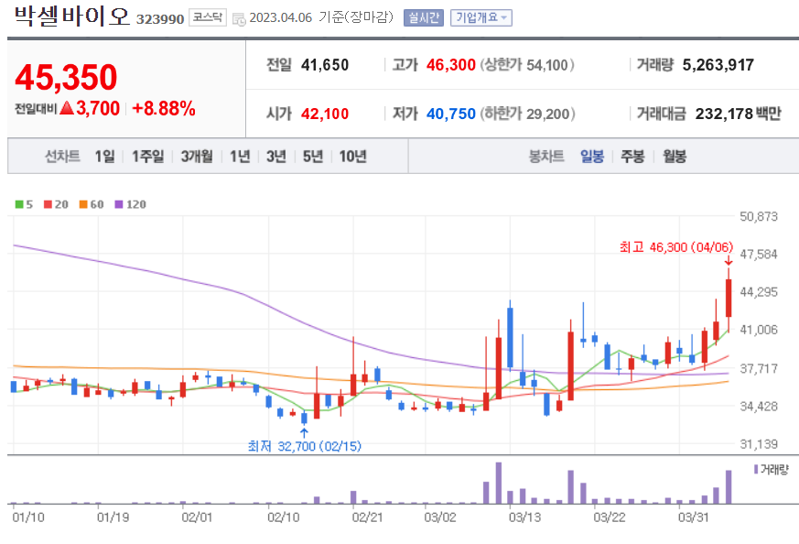The image size is (799, 544).
Task: Click the 2023.04.06 date text
Action: [x=280, y=17]
